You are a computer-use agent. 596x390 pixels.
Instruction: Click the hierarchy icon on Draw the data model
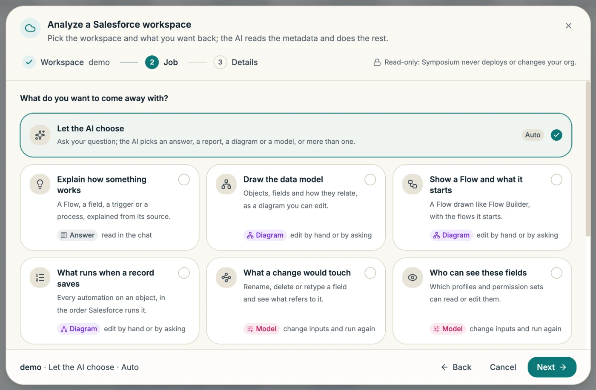pyautogui.click(x=226, y=184)
